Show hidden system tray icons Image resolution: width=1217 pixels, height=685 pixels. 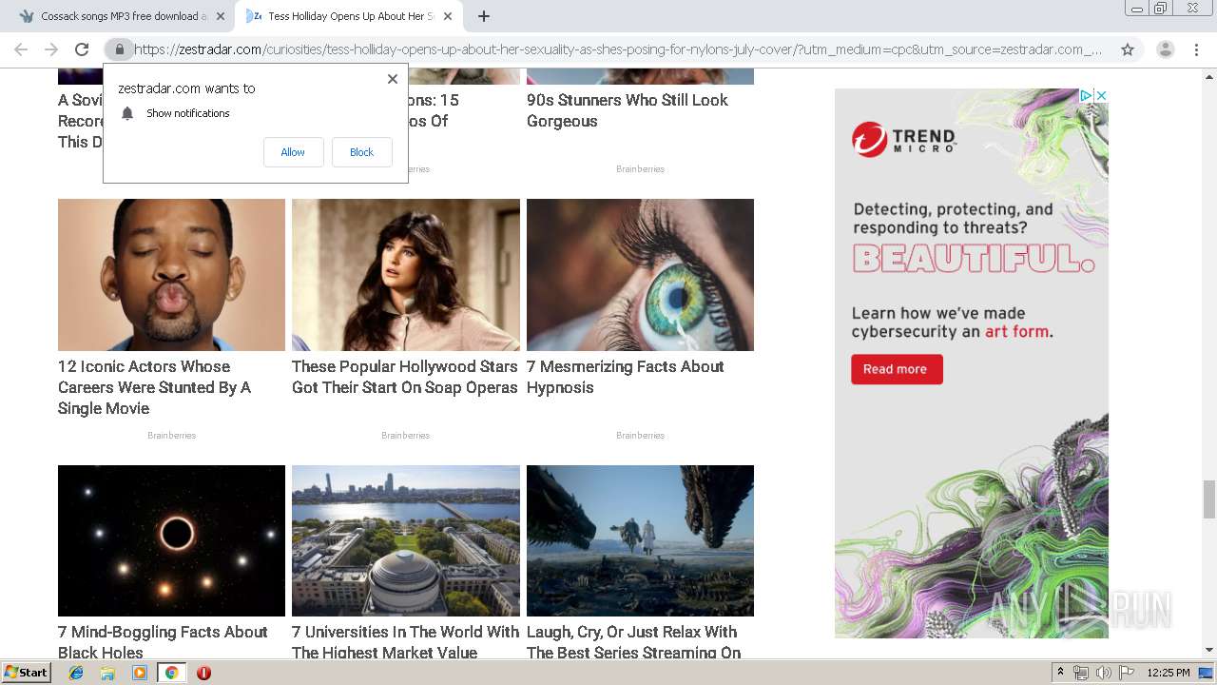pyautogui.click(x=1060, y=673)
